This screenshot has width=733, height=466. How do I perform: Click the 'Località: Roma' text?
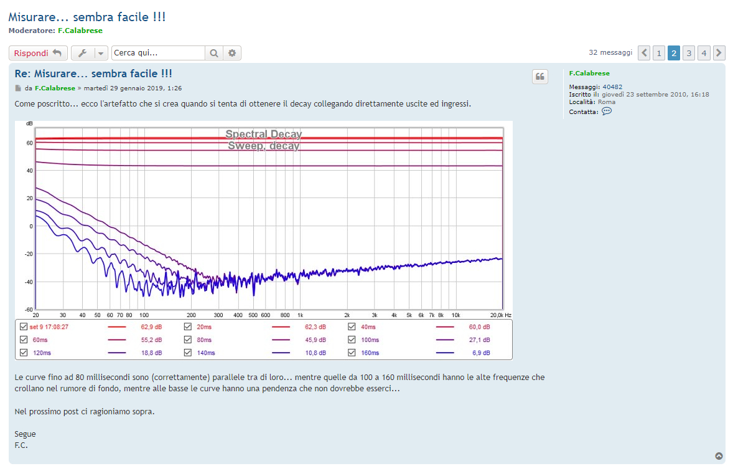pyautogui.click(x=592, y=102)
